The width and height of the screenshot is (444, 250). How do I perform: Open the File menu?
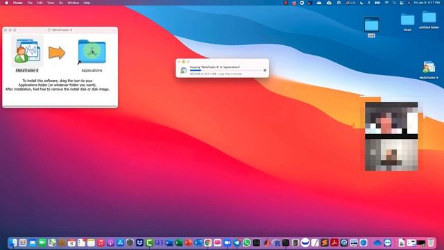(x=30, y=3)
